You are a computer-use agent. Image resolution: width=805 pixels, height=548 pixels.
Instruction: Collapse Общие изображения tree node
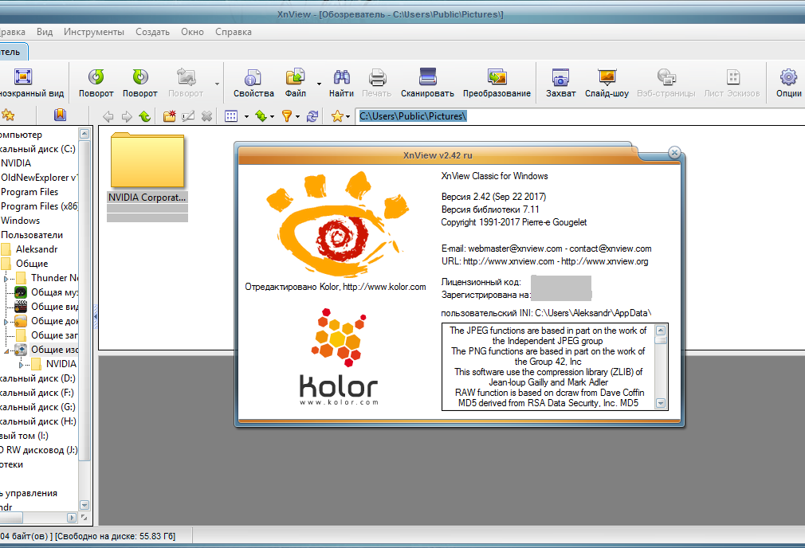(6, 350)
